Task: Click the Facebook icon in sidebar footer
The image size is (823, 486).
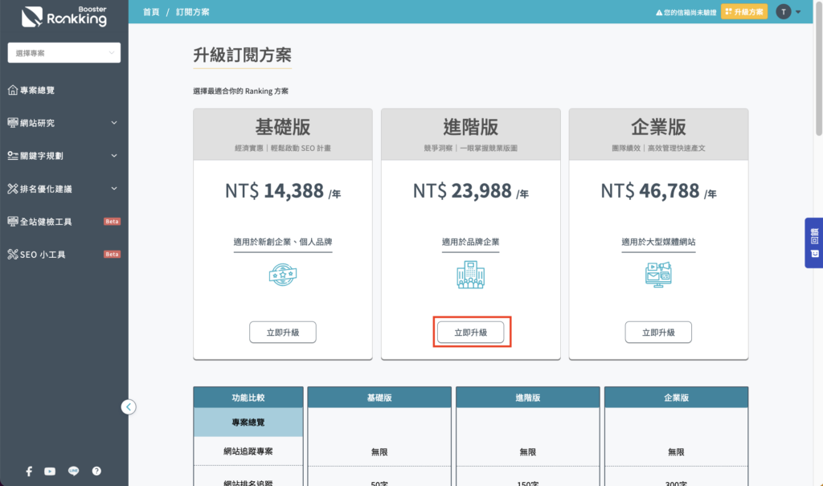Action: click(29, 471)
